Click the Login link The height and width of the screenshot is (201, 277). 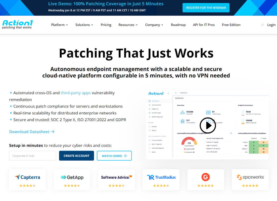click(271, 25)
